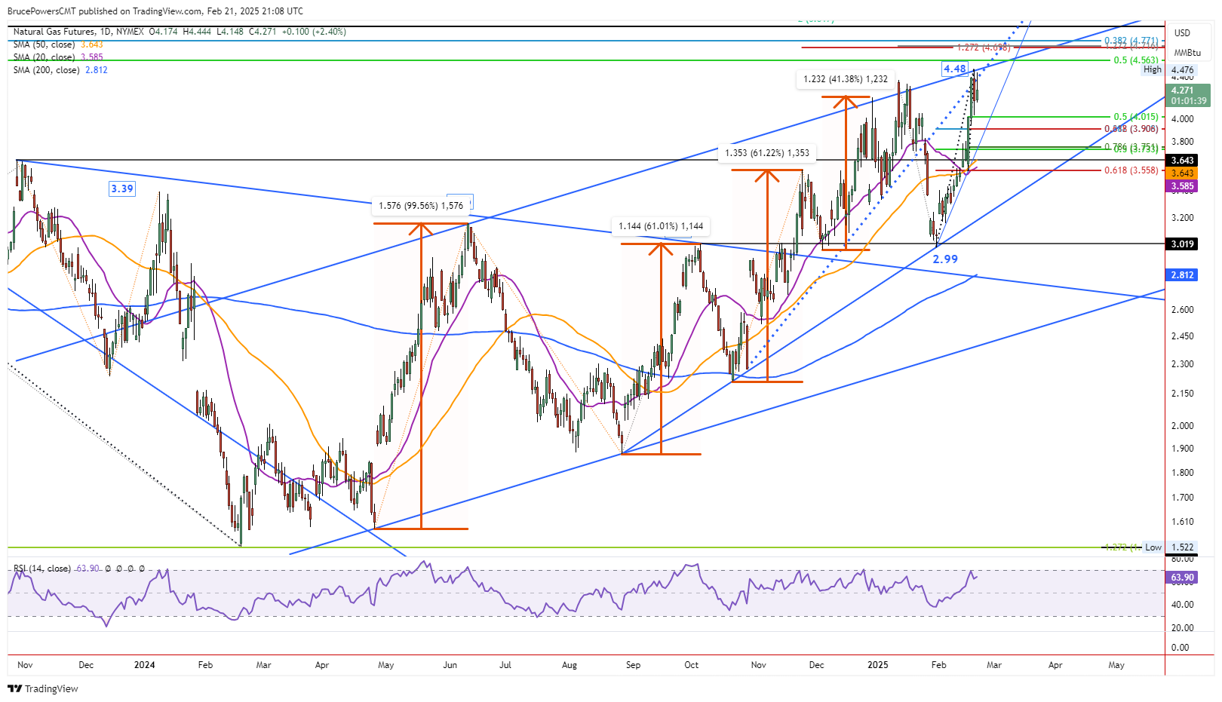Click the 1.576 (99.56%) measurement label
Viewport: 1222px width, 702px height.
(421, 206)
